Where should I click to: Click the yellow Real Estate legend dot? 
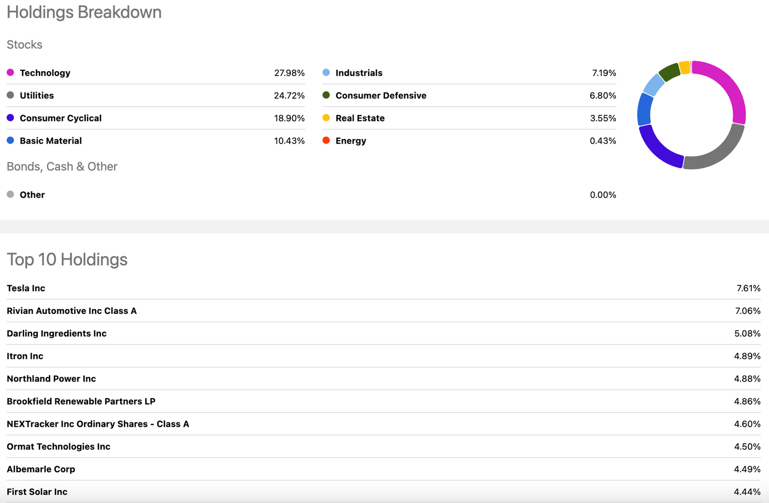[x=326, y=118]
